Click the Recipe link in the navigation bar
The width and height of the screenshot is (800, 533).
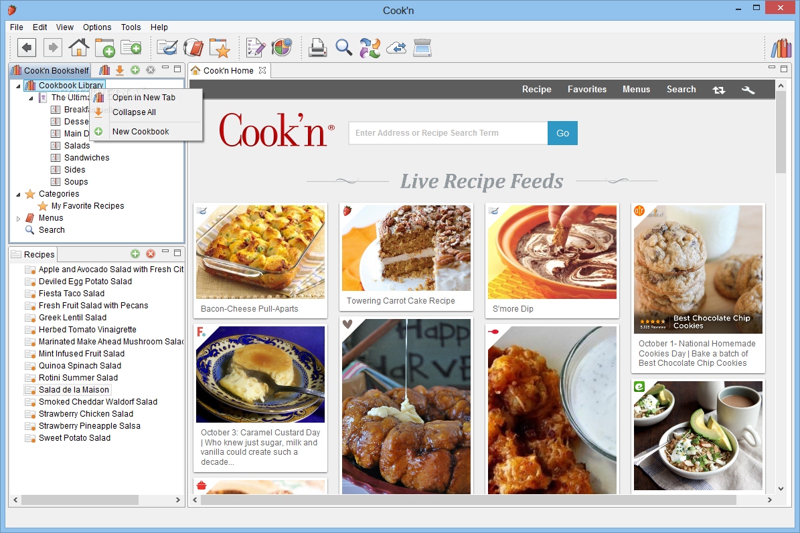(537, 89)
